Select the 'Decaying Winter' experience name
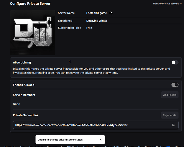The width and height of the screenshot is (184, 147). (x=97, y=21)
